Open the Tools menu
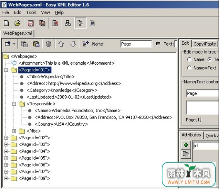This screenshot has width=219, height=189. (x=32, y=12)
